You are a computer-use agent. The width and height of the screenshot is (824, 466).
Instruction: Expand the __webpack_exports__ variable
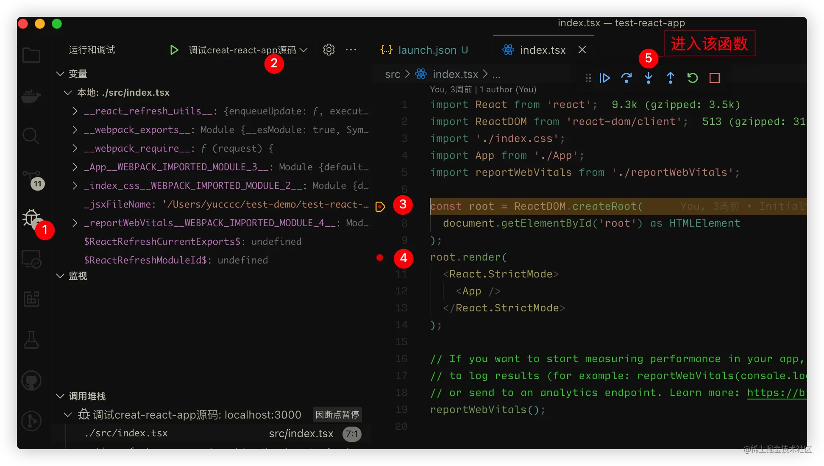(x=75, y=130)
